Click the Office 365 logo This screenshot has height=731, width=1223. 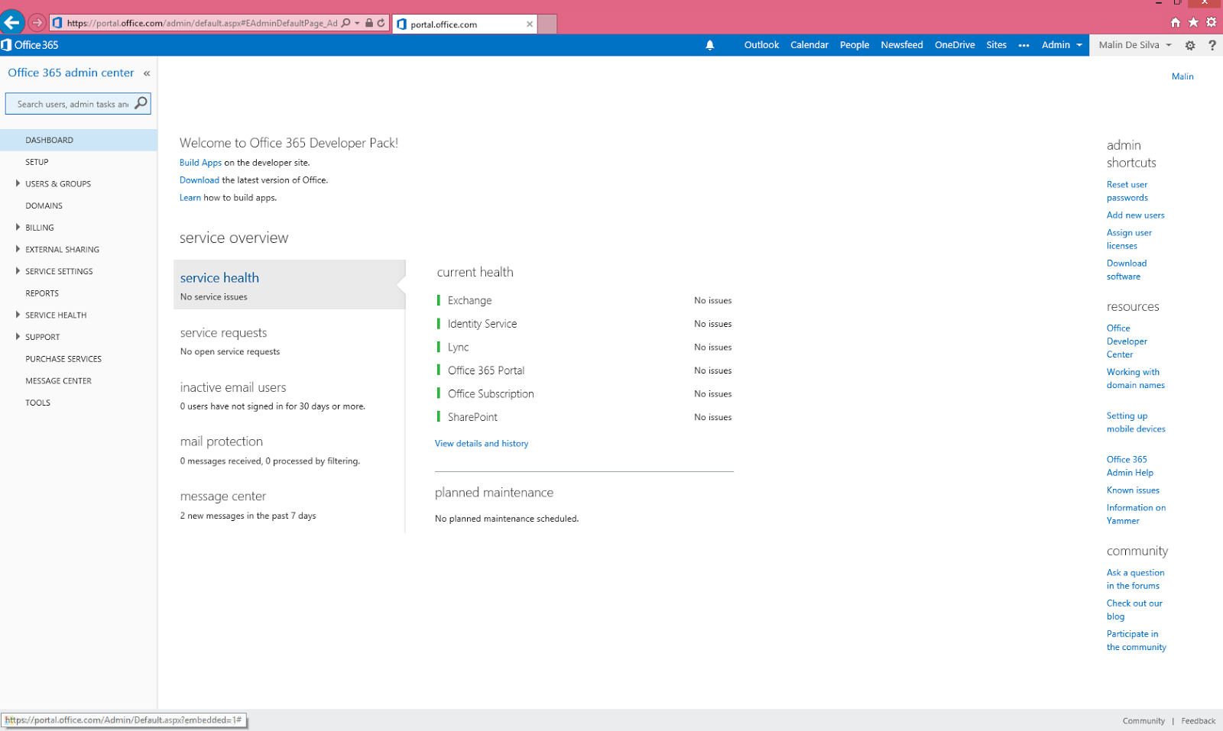pyautogui.click(x=31, y=45)
